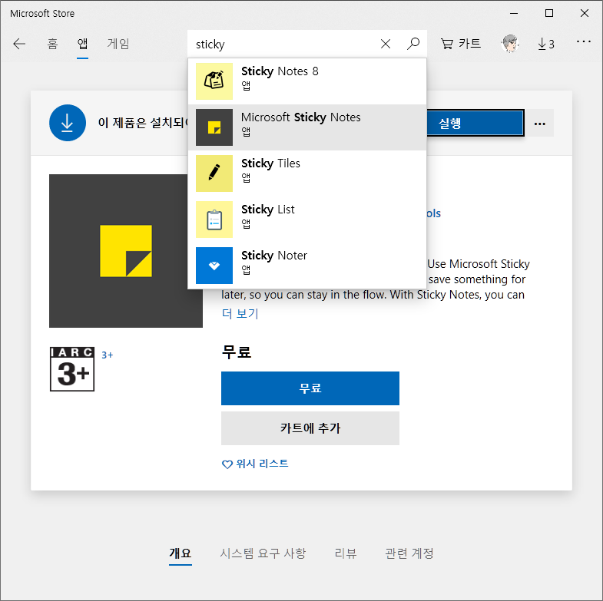Click the 카트에 추가 button
The height and width of the screenshot is (601, 603).
click(x=310, y=428)
